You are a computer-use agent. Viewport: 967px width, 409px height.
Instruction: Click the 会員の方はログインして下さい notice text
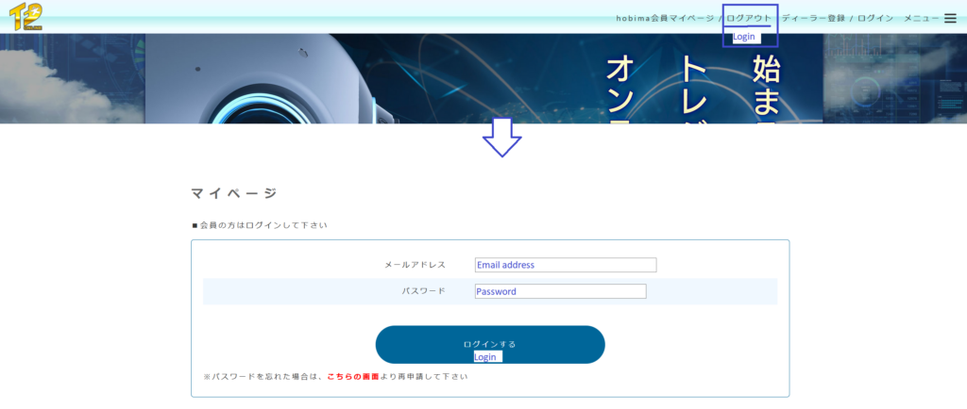tap(260, 225)
